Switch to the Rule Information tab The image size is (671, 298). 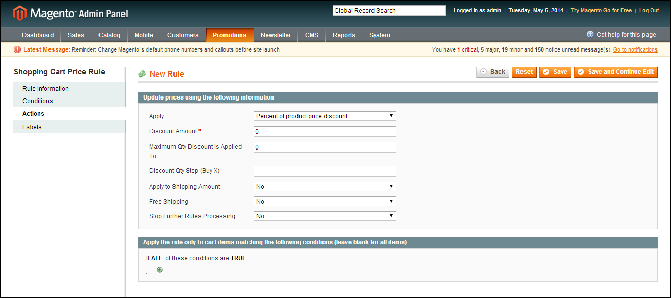click(x=69, y=88)
